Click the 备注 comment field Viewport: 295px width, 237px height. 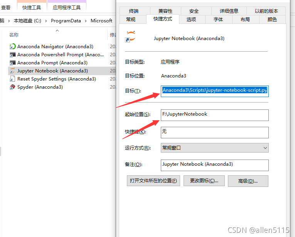(x=215, y=165)
